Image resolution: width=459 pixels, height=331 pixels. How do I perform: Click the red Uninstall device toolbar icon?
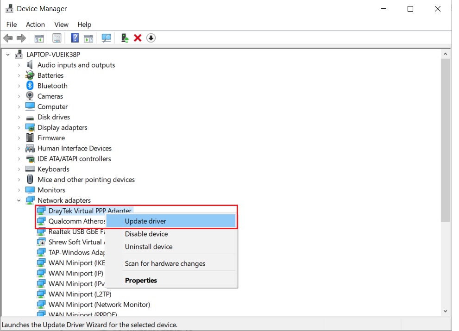click(x=138, y=37)
